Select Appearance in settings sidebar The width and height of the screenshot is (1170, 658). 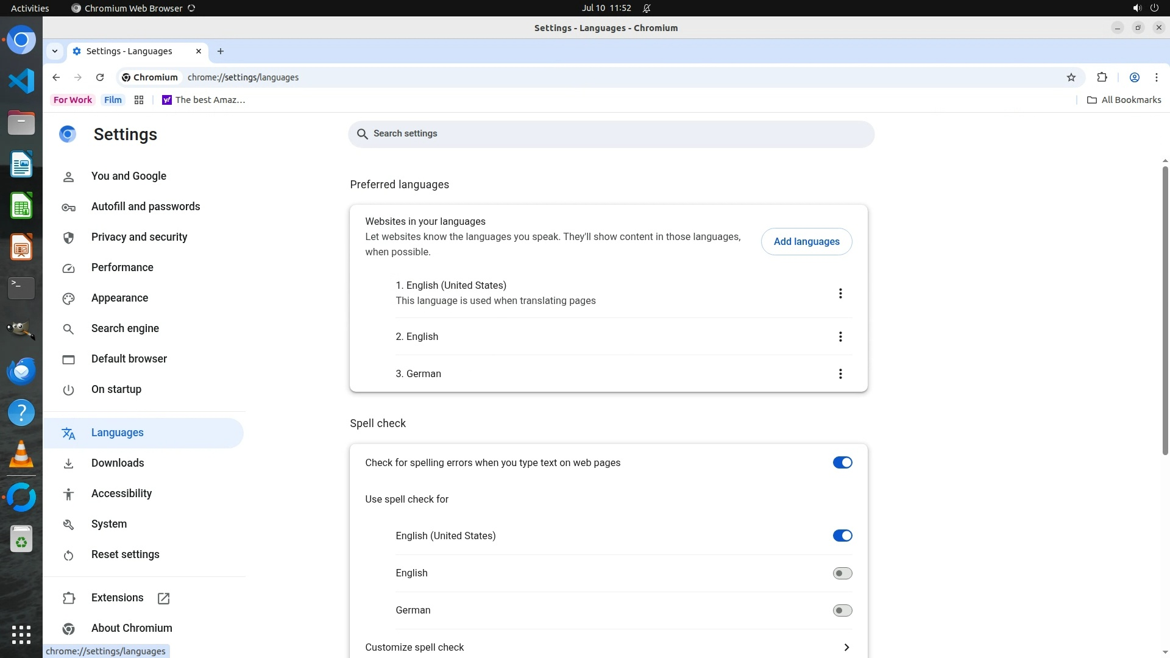click(x=119, y=298)
